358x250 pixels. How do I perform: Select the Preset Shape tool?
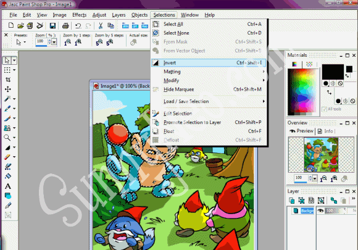(x=8, y=196)
